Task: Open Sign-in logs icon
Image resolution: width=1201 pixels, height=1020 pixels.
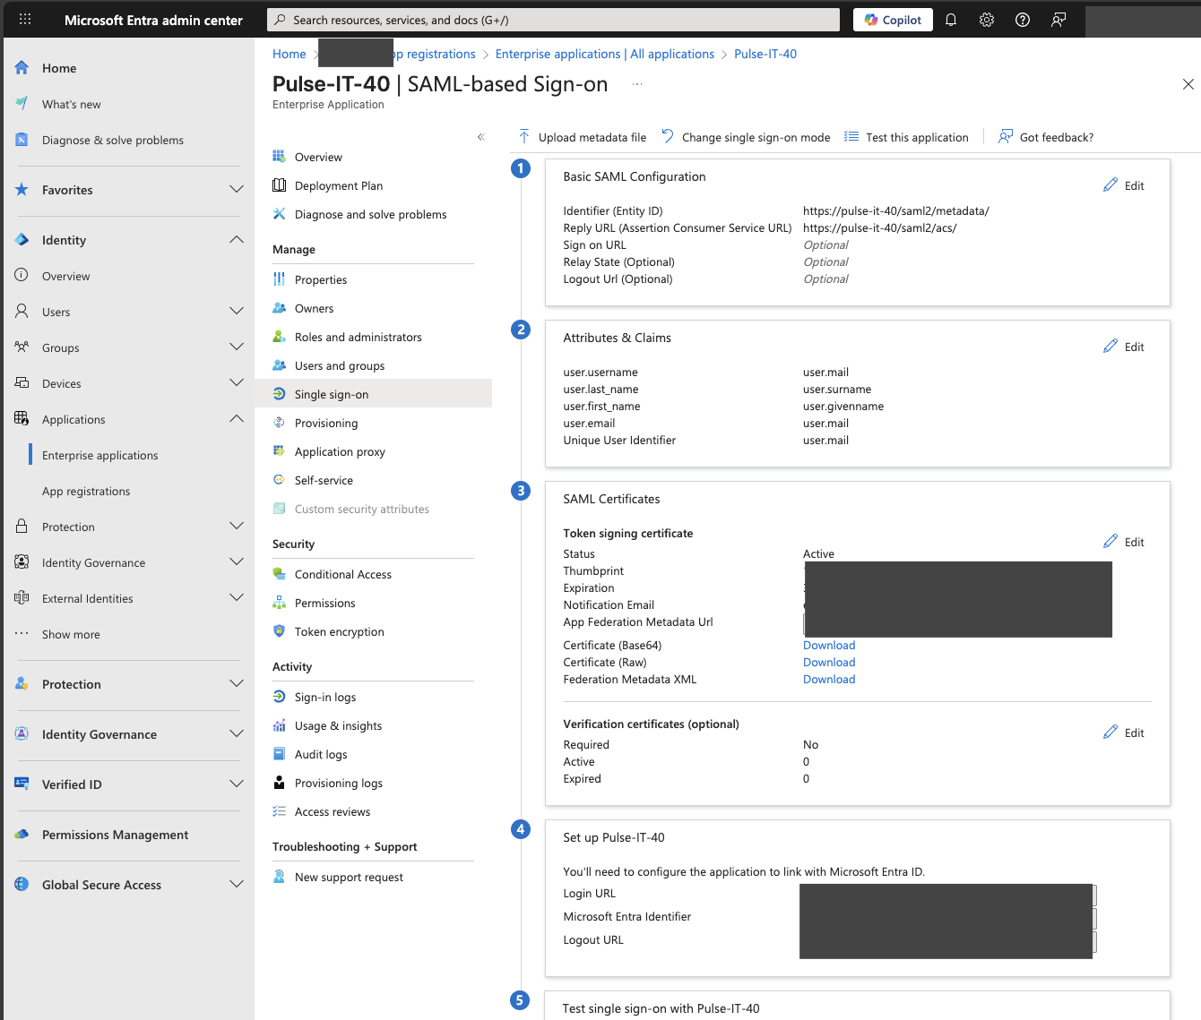Action: click(x=279, y=697)
